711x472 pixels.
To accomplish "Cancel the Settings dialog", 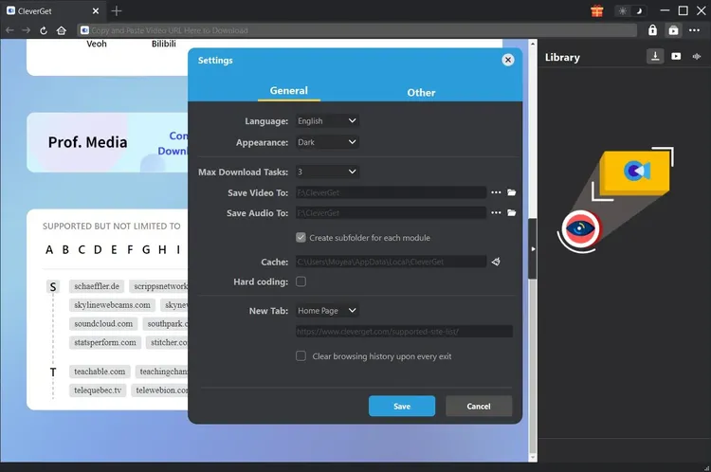I will coord(479,406).
